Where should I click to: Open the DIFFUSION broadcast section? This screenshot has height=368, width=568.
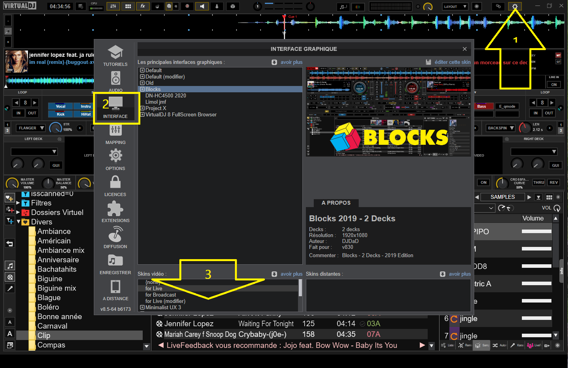(115, 237)
